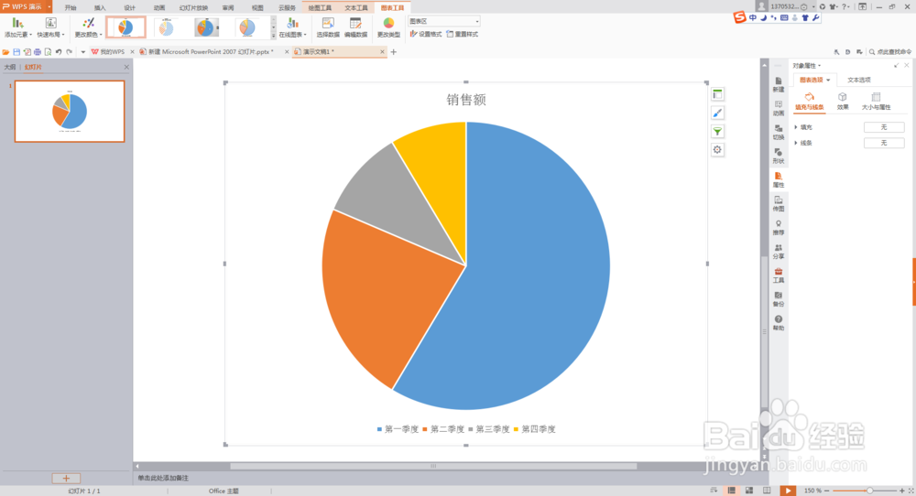Open the 备份 backup sidebar panel
The height and width of the screenshot is (496, 916).
click(778, 299)
